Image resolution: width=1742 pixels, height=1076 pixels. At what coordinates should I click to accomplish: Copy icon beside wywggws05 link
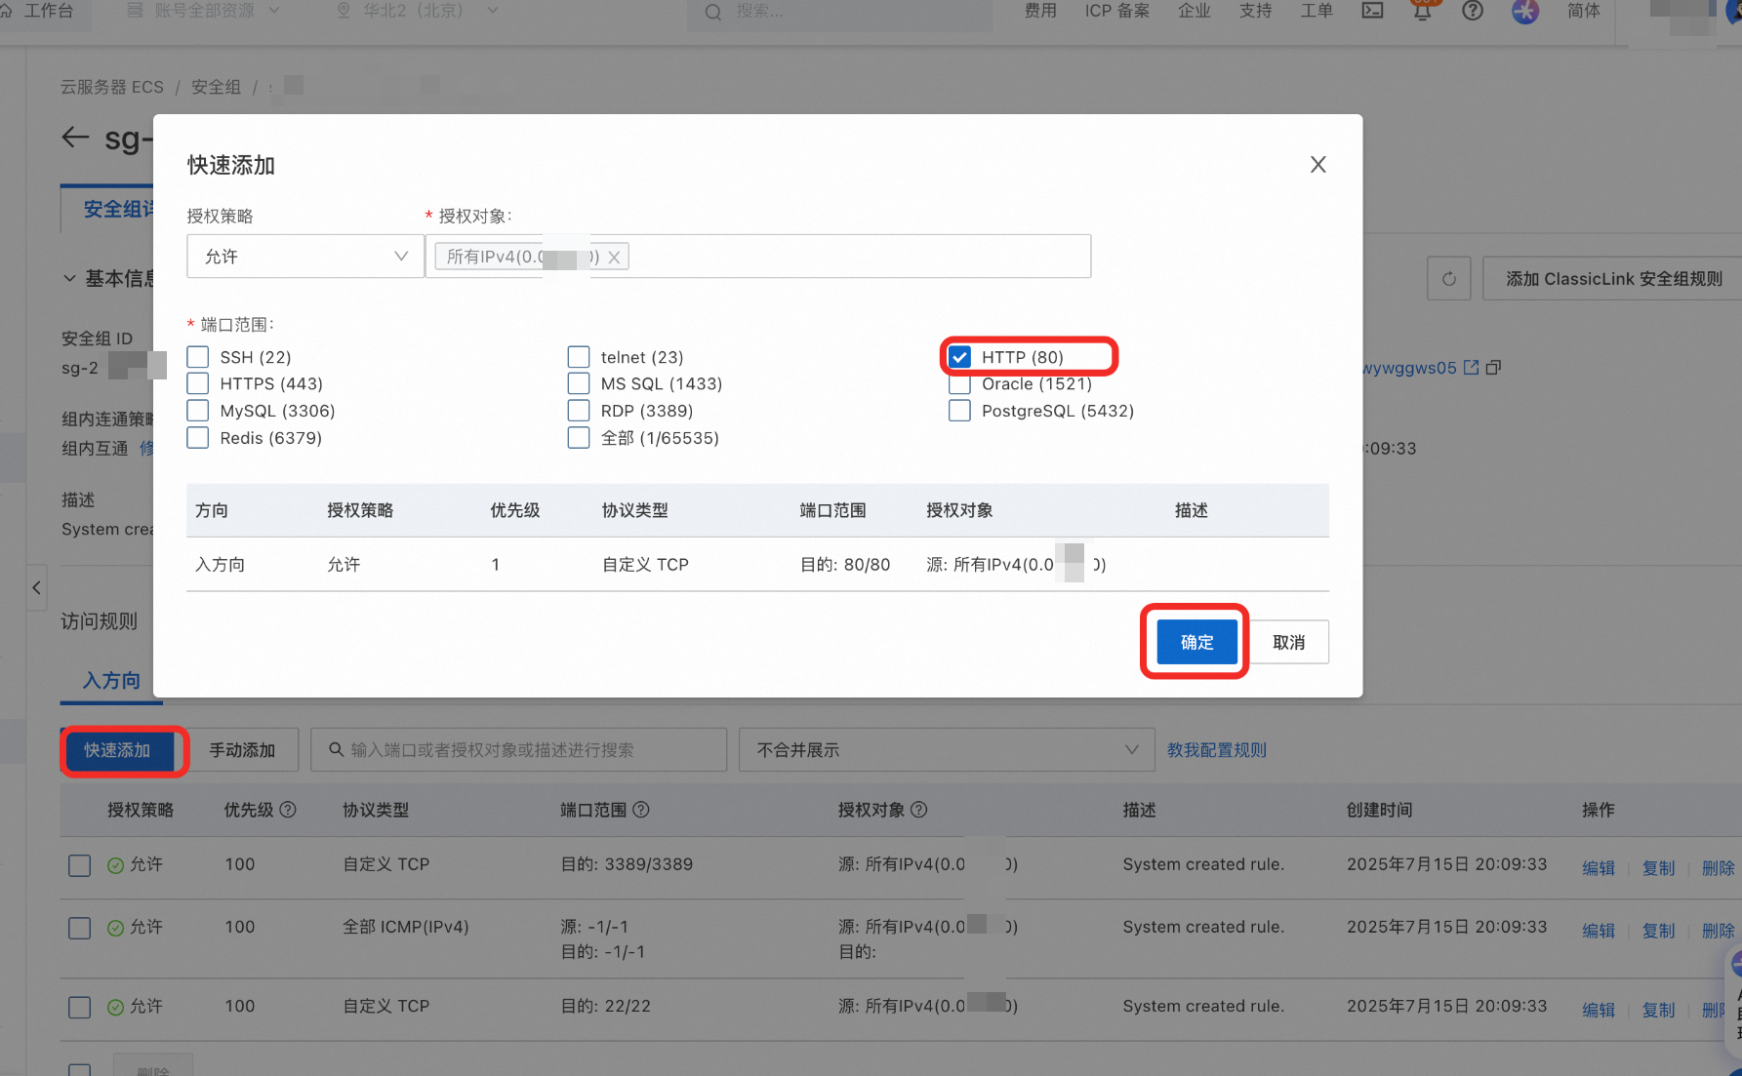click(x=1493, y=368)
